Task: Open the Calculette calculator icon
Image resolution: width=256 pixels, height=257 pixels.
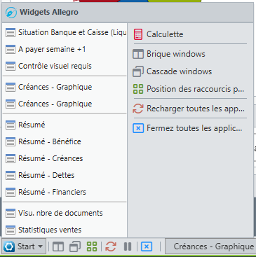Action: tap(138, 34)
